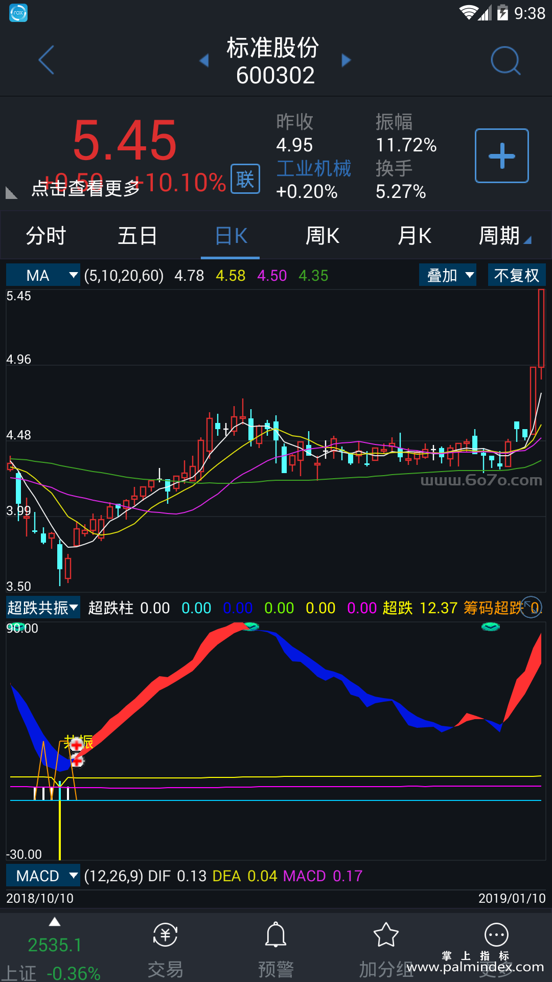Tap the 振幅 value 11.72%

click(406, 145)
